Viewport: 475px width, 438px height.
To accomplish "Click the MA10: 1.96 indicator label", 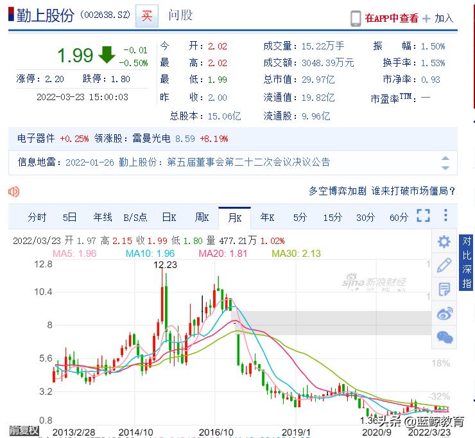I will tap(150, 254).
